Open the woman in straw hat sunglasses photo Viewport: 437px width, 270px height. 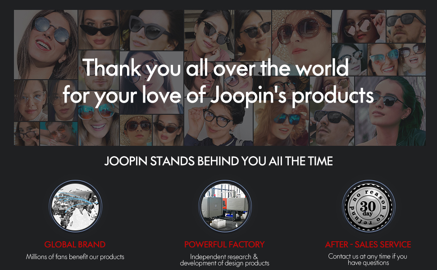136,130
